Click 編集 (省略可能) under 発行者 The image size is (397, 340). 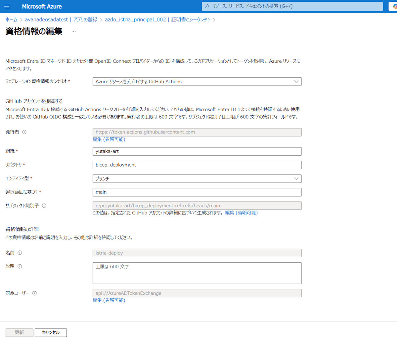pyautogui.click(x=109, y=139)
